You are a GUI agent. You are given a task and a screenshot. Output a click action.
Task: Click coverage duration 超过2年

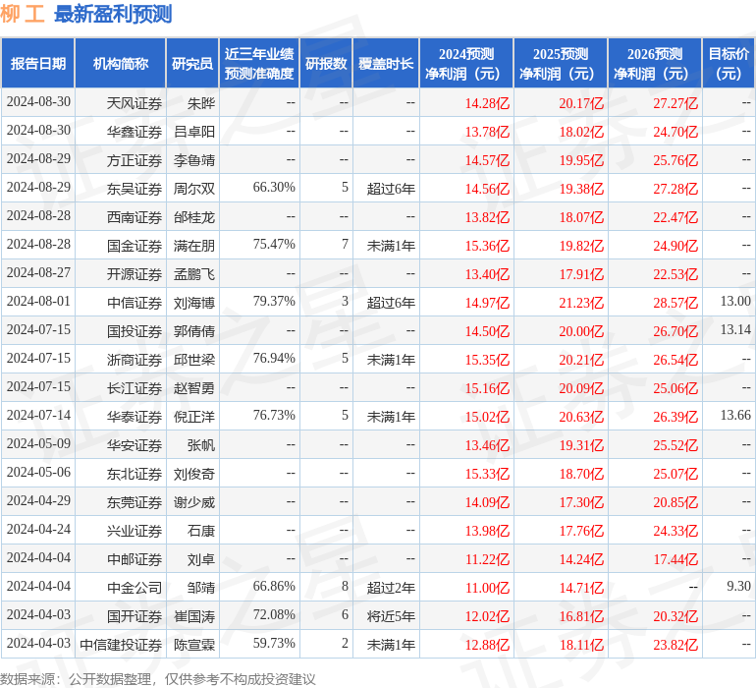click(391, 588)
